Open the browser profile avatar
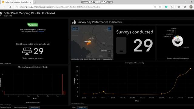The image size is (194, 109). pos(191,7)
